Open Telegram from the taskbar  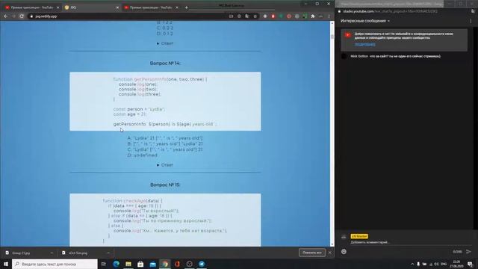point(202,264)
